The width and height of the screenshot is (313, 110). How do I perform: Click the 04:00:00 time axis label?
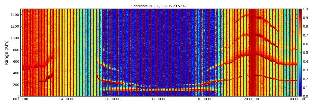(67, 99)
